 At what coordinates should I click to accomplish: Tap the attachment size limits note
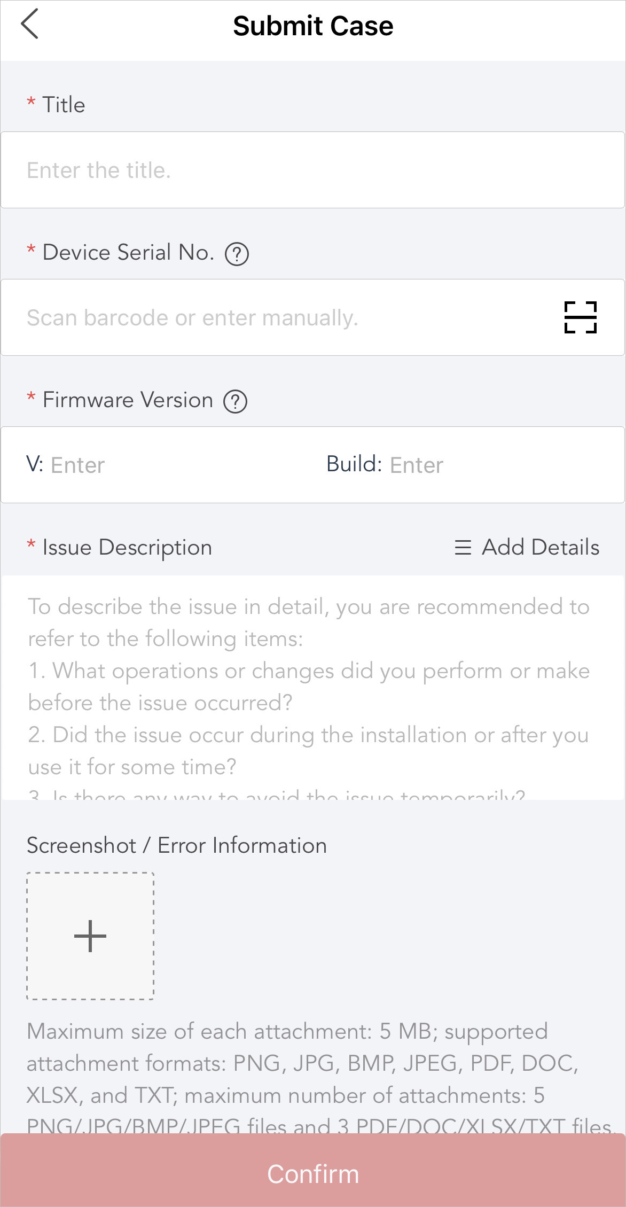319,1077
